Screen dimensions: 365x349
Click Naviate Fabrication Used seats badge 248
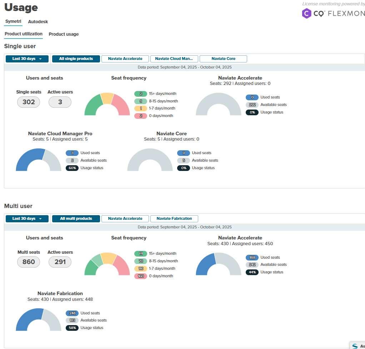[x=72, y=313]
